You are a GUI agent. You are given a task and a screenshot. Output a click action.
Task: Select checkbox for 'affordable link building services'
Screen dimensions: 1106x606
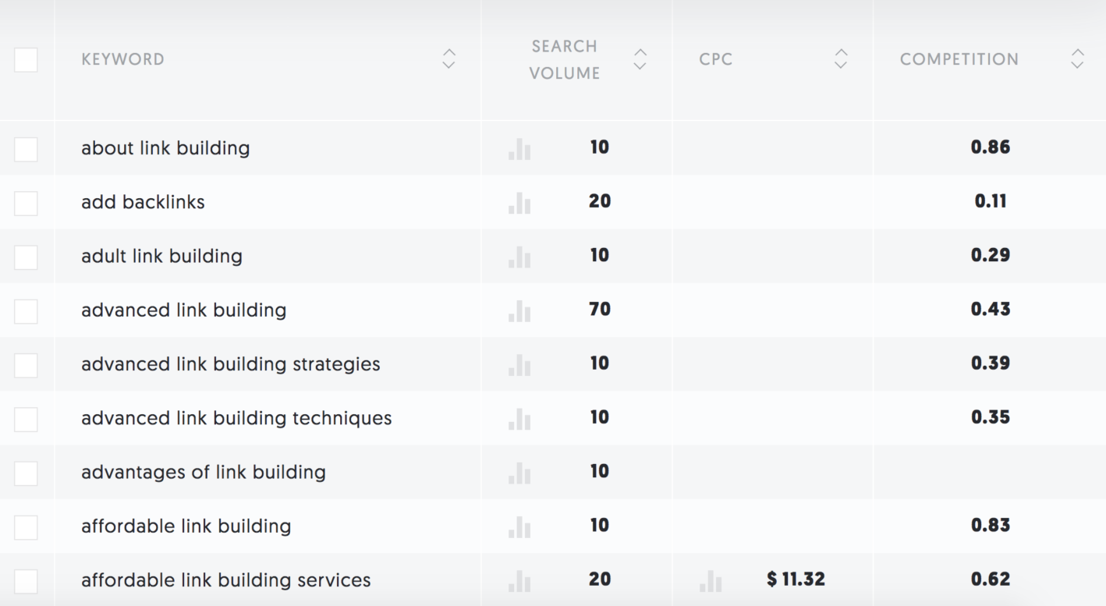point(26,581)
